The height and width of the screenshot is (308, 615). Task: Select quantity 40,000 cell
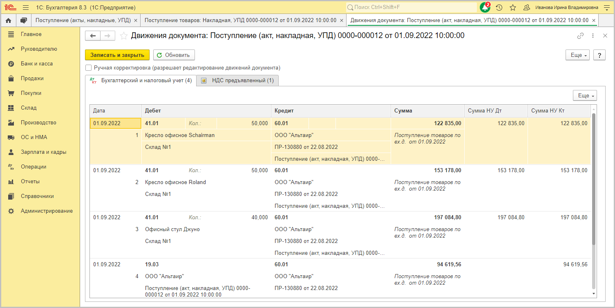coord(244,218)
